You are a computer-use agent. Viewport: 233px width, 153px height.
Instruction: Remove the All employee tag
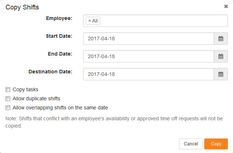[90, 21]
